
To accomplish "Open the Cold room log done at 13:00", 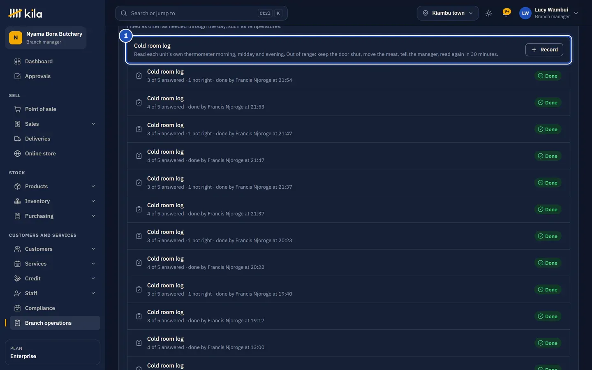I will click(x=349, y=343).
